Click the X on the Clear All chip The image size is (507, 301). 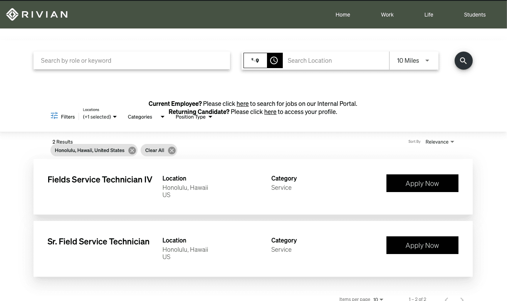172,150
